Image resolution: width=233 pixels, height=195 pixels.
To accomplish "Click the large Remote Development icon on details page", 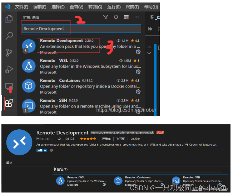I will tap(19, 142).
